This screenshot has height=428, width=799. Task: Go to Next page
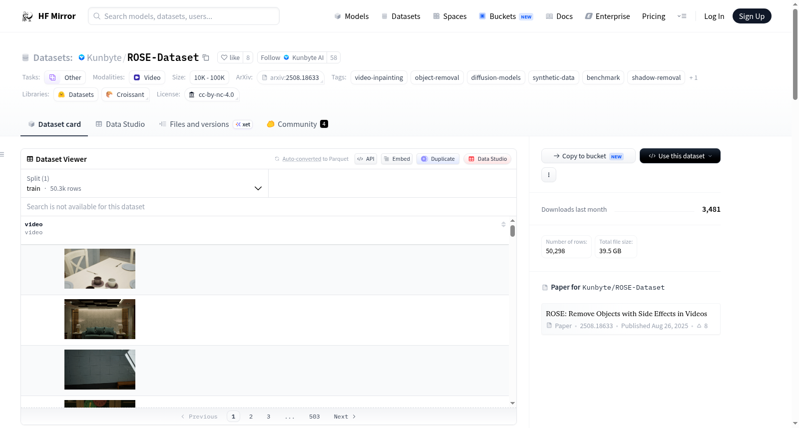pyautogui.click(x=345, y=417)
